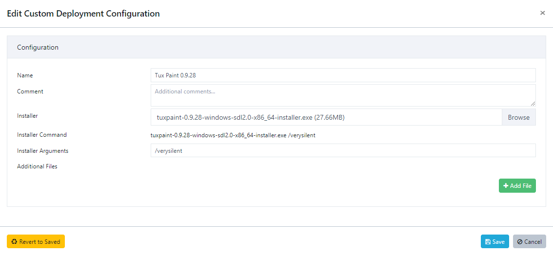This screenshot has height=255, width=553.
Task: Click into the Name field containing Tux Paint 0.9.28
Action: pyautogui.click(x=343, y=75)
